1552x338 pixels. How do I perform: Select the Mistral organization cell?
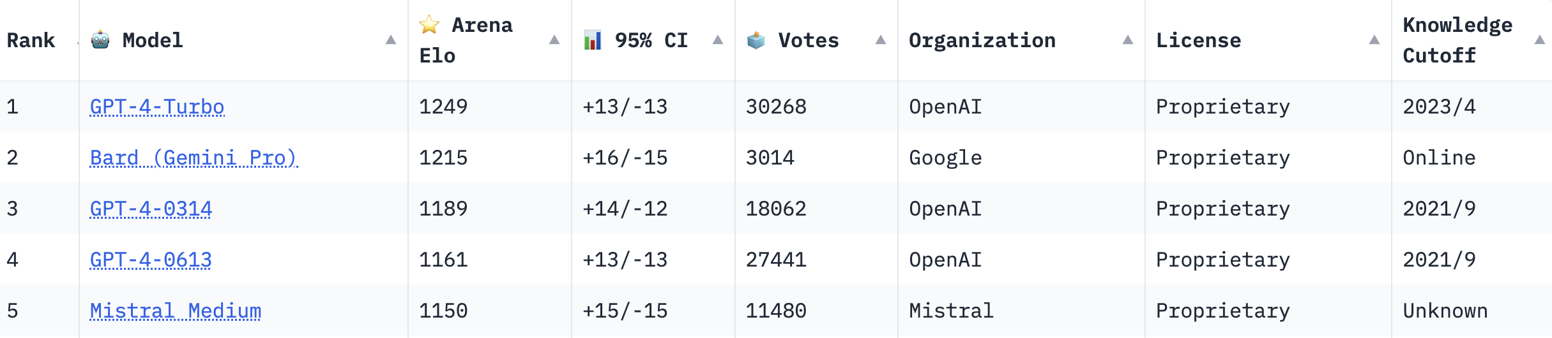[x=951, y=311]
